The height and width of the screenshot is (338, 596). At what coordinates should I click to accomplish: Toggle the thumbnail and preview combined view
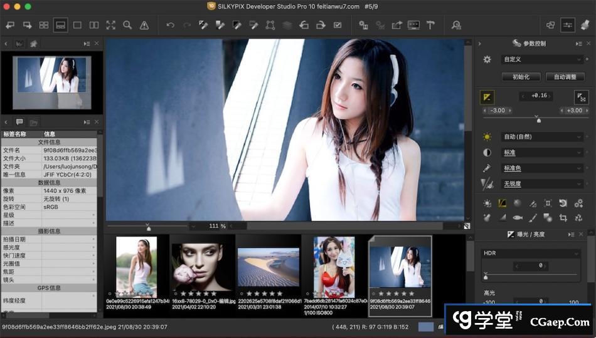pos(60,25)
